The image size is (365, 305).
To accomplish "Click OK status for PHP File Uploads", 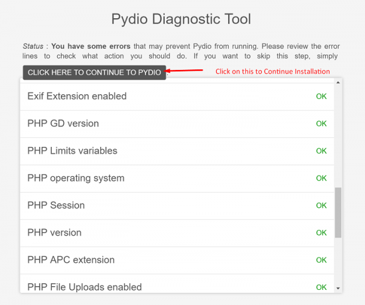I will click(x=321, y=287).
